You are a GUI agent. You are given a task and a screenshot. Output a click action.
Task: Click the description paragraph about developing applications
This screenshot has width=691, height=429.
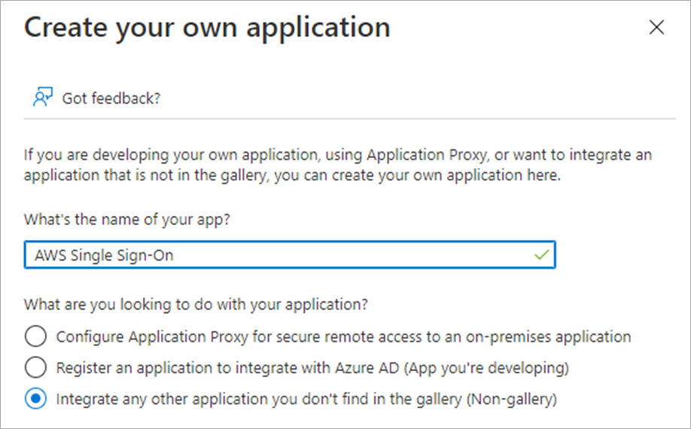coord(338,165)
